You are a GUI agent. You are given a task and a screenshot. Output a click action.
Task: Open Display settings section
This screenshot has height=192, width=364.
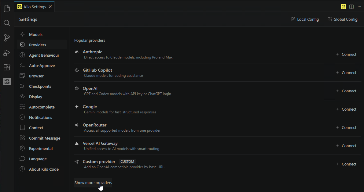tap(42, 97)
